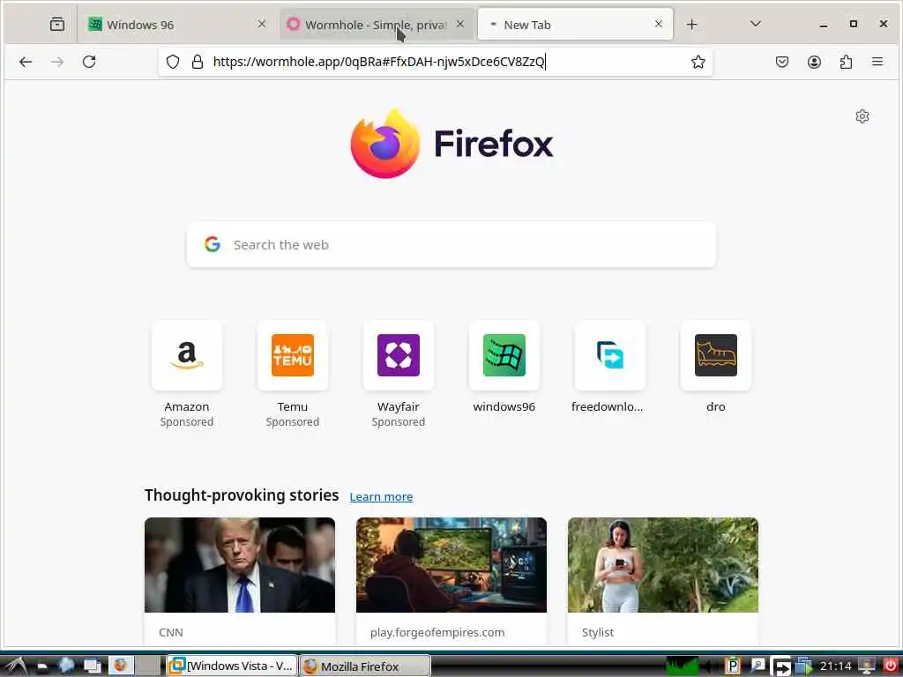
Task: Open the Firefox application menu
Action: [x=877, y=62]
